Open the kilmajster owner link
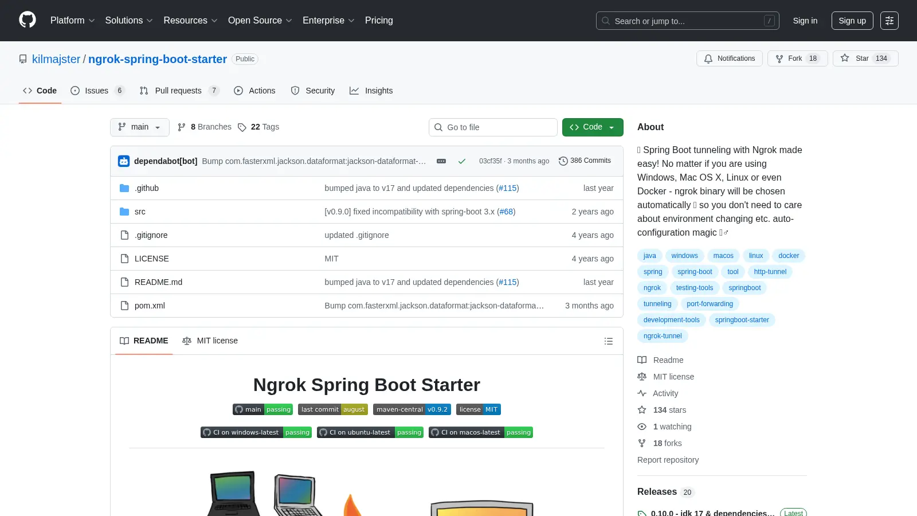Screen dimensions: 917x516 point(56,59)
